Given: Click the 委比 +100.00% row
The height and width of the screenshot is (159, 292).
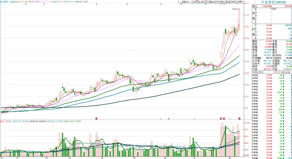Looking at the screenshot, I should point(272,6).
